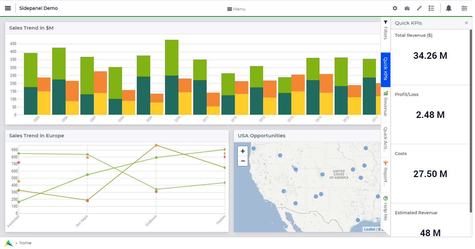Click the home breadcrumb
Image resolution: width=475 pixels, height=249 pixels.
click(x=26, y=243)
